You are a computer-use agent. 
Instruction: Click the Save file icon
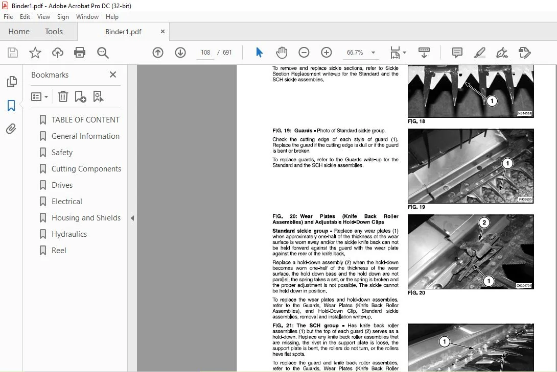click(13, 53)
